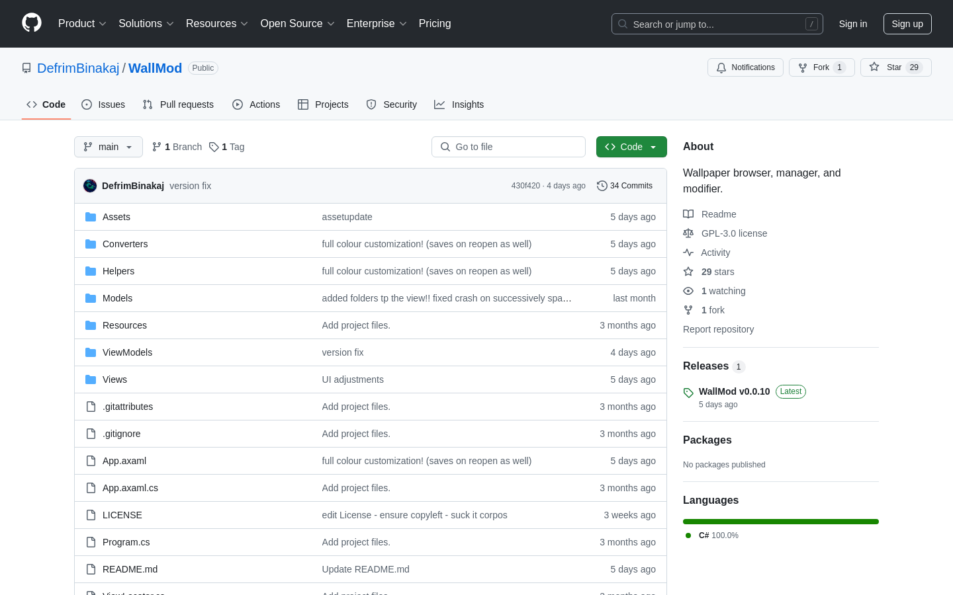The width and height of the screenshot is (953, 595).
Task: Switch to the Insights tab
Action: click(x=459, y=104)
